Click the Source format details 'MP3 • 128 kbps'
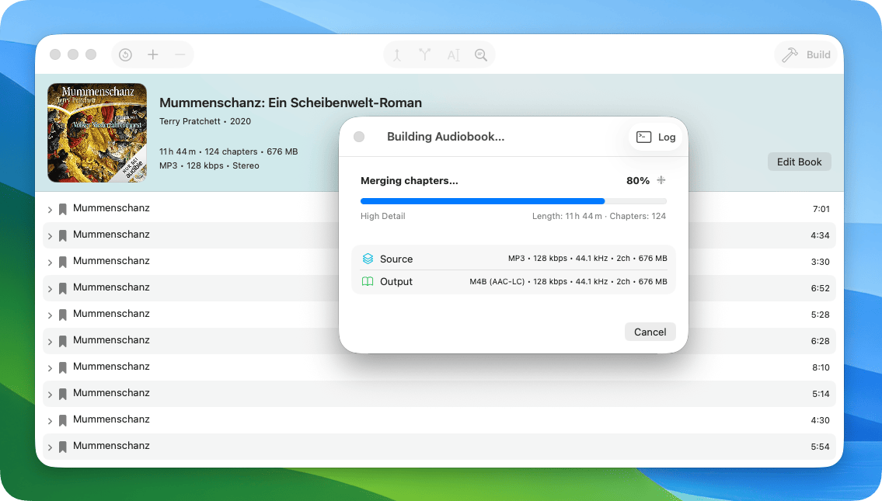Screen dimensions: 882x501 tap(587, 259)
